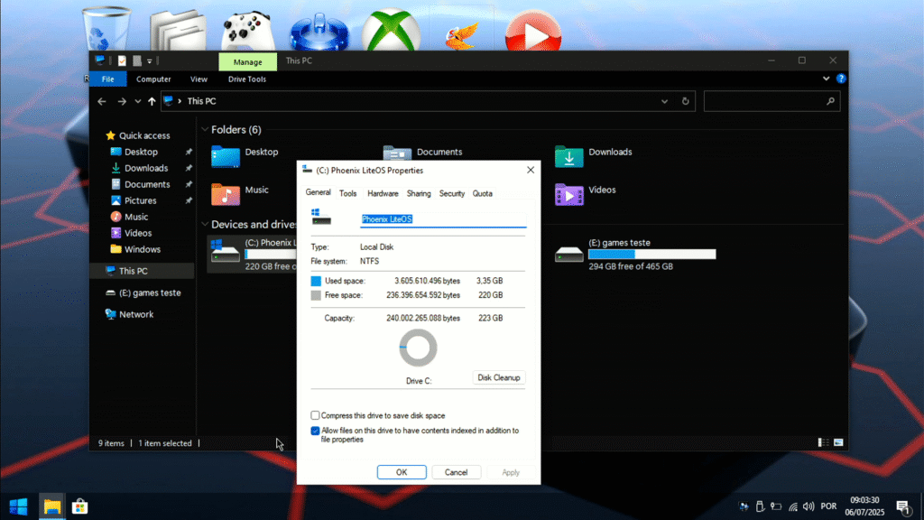
Task: Click the green Manage contextual tab
Action: pyautogui.click(x=247, y=62)
